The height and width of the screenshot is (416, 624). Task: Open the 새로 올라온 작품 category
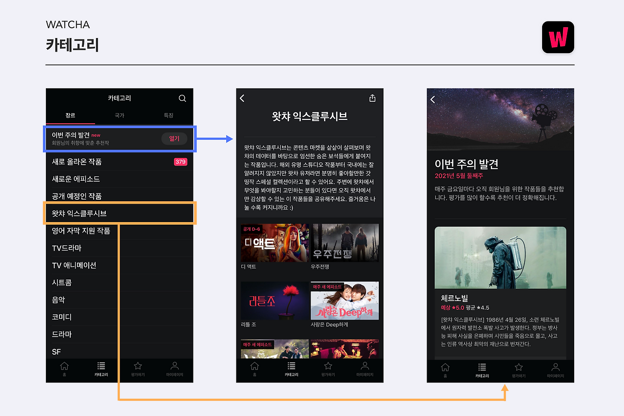click(119, 162)
